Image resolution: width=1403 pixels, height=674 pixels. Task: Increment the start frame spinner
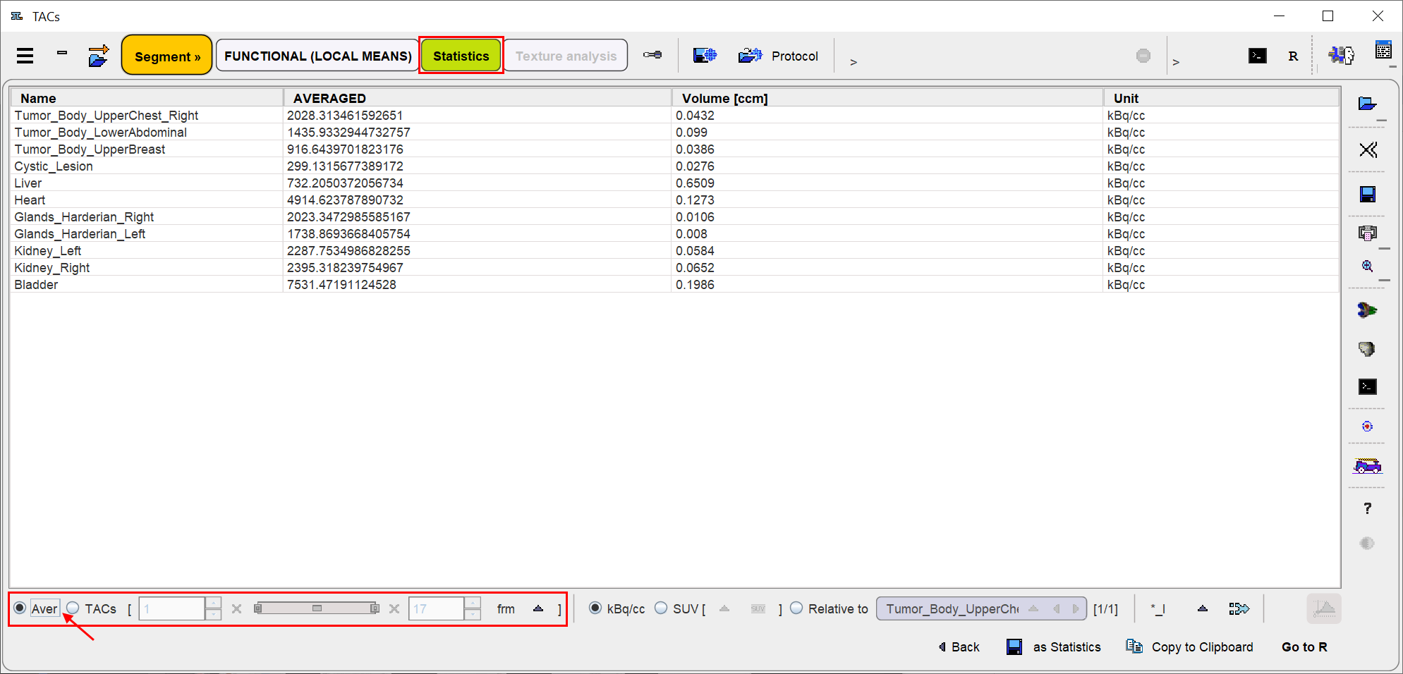click(x=213, y=603)
